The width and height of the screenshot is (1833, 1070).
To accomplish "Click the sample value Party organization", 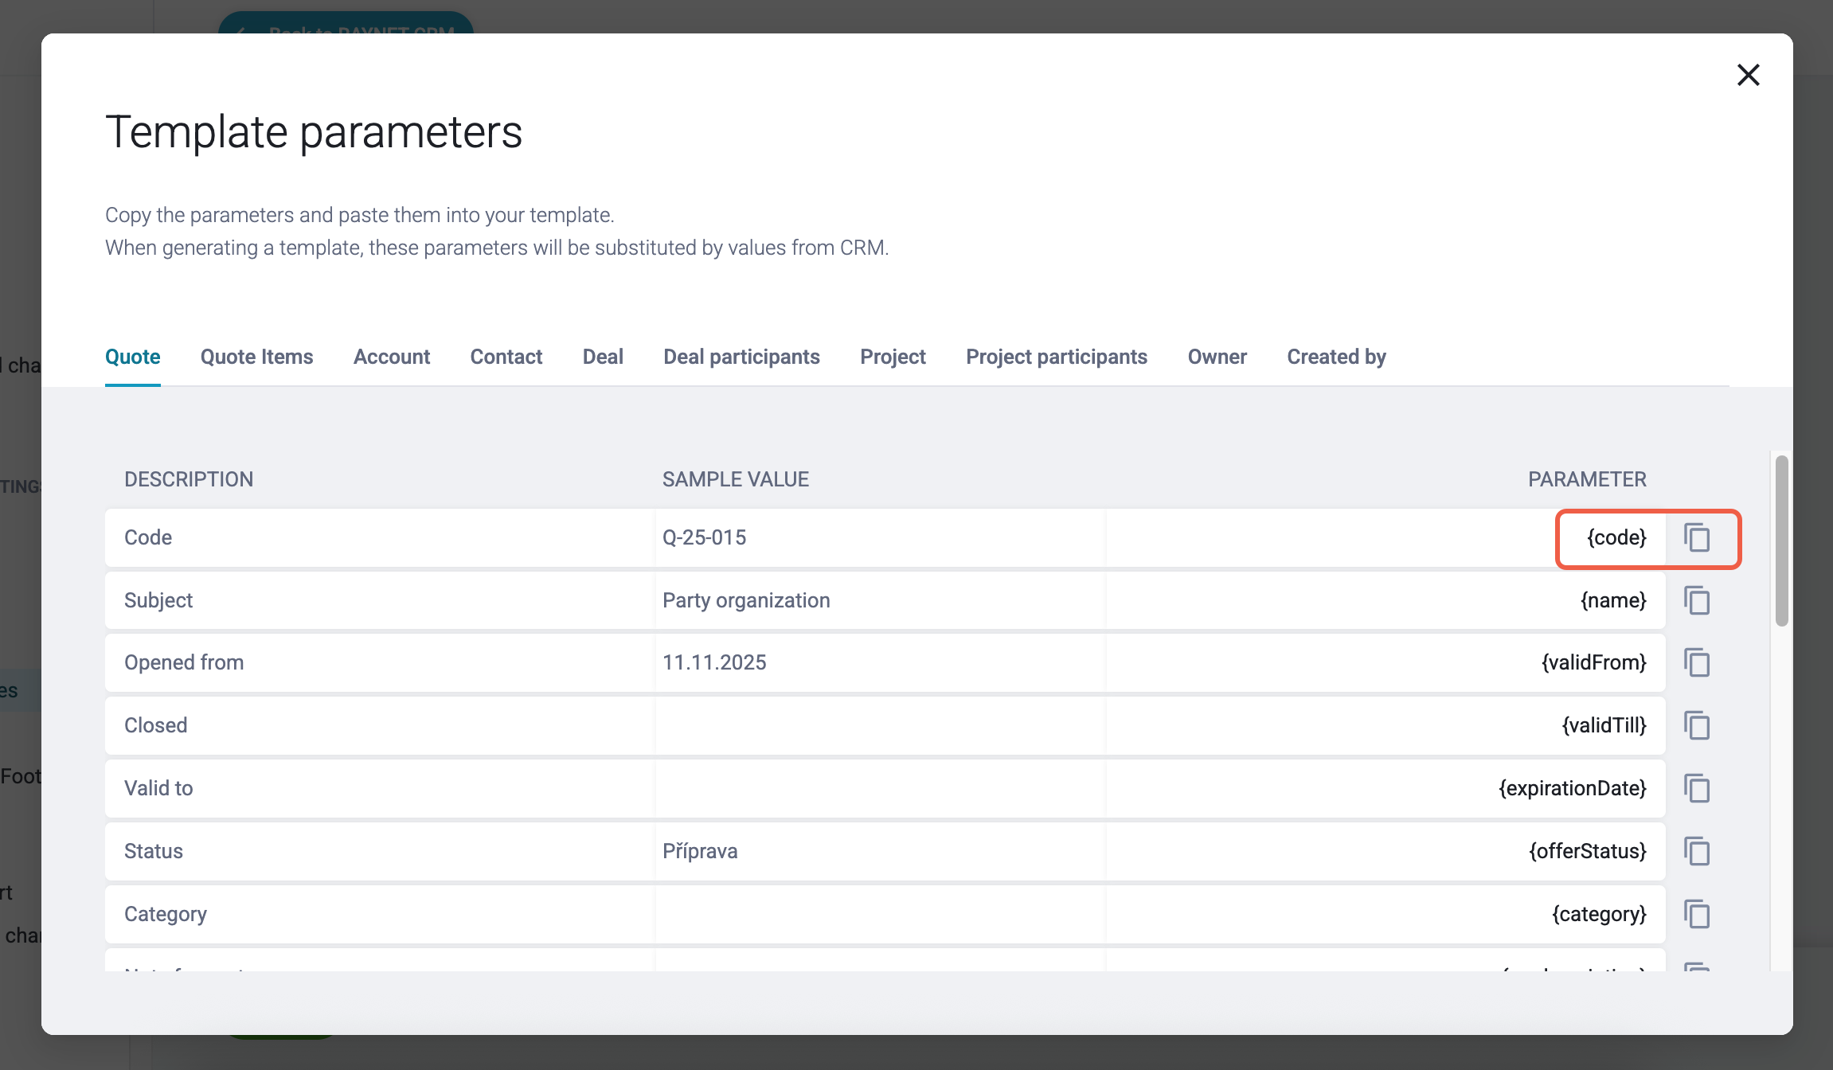I will (x=746, y=600).
